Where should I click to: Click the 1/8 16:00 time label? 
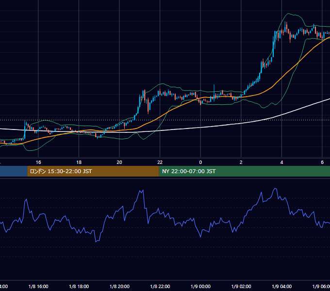tap(38, 286)
